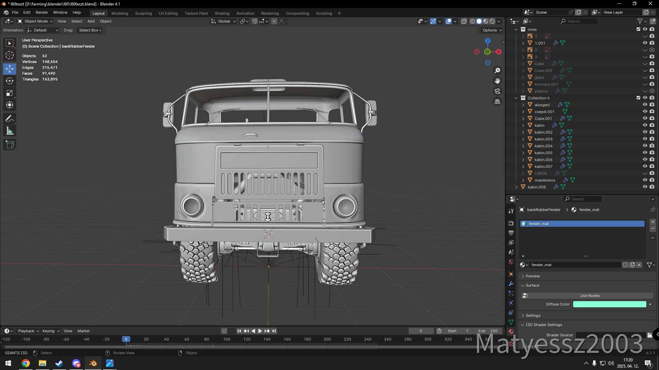The image size is (659, 370).
Task: Open the Render menu
Action: coord(42,12)
